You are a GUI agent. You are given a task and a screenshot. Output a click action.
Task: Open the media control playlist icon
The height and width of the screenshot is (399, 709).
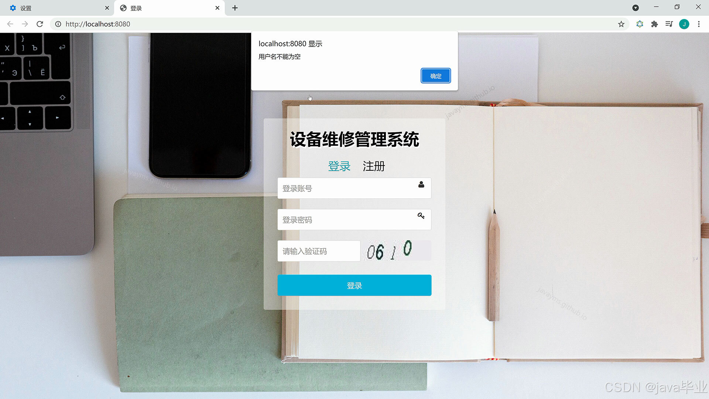point(669,24)
